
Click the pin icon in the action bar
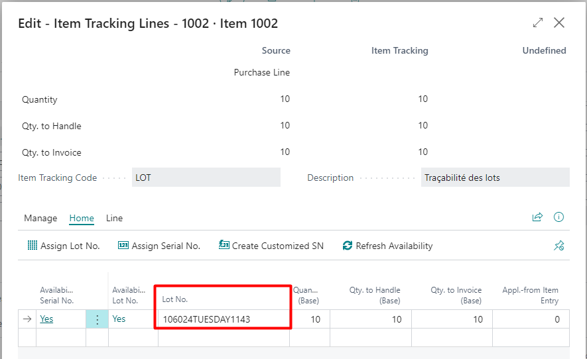click(x=558, y=246)
